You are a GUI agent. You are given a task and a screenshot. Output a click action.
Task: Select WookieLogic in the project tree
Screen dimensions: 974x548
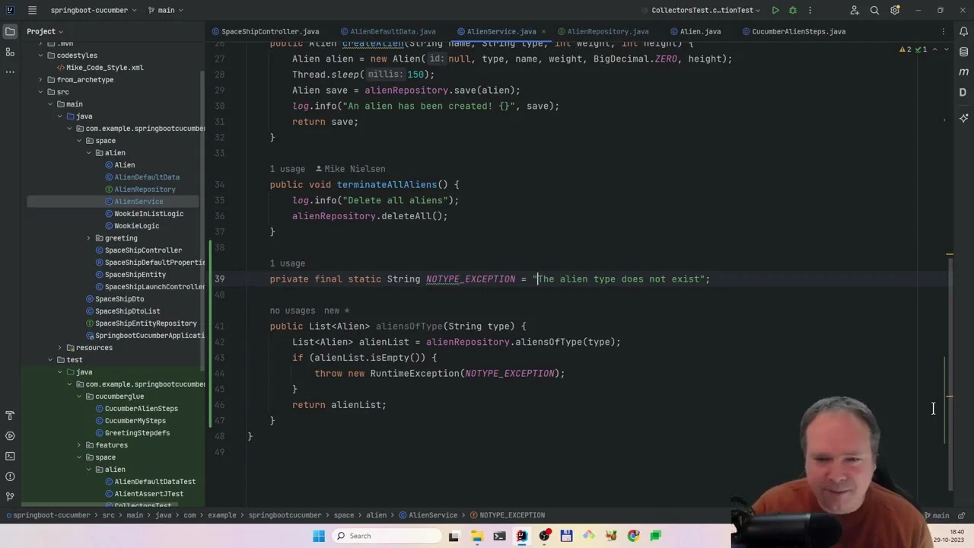[x=136, y=226]
